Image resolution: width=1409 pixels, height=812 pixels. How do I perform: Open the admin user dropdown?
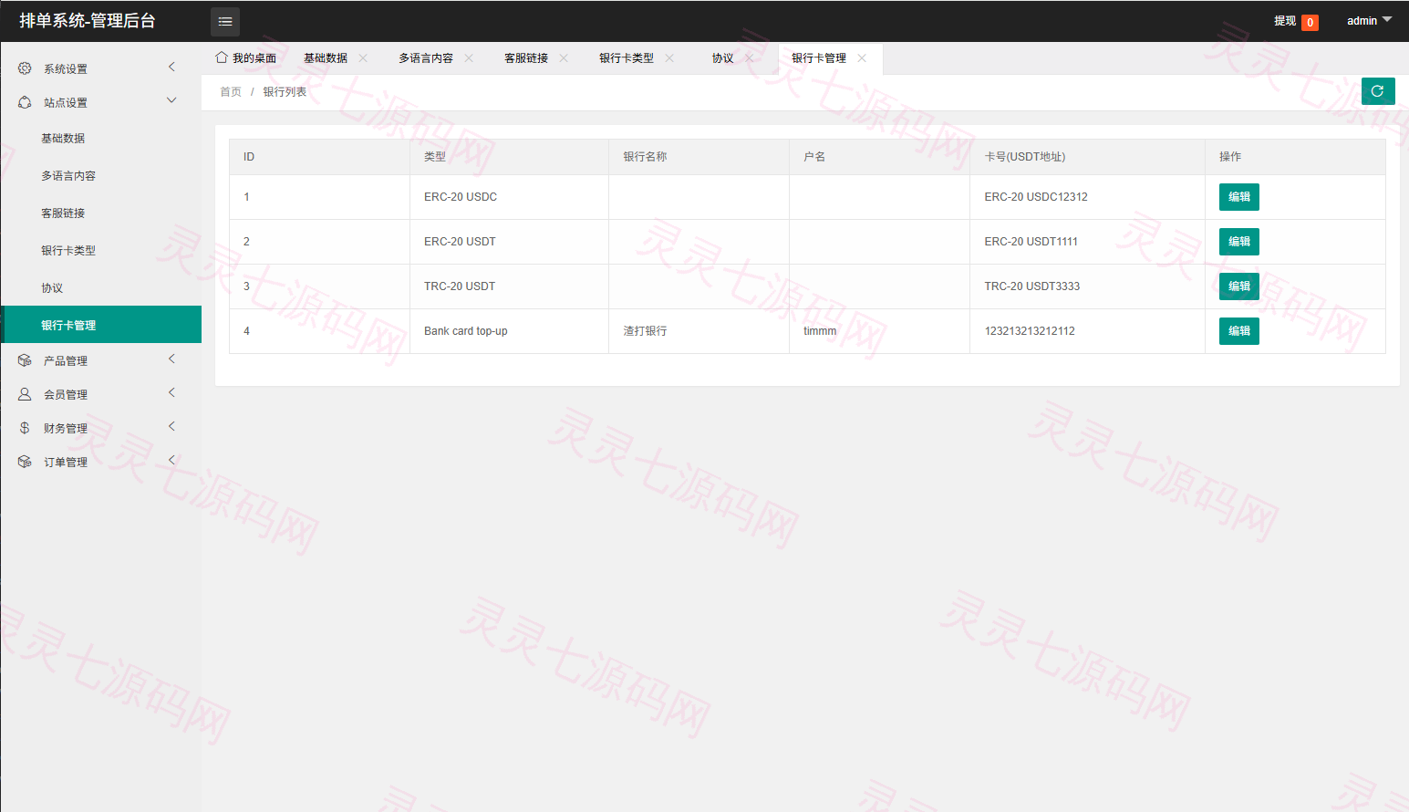click(1369, 20)
